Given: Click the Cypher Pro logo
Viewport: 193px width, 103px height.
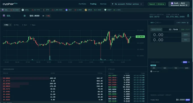Looking at the screenshot, I should 10,4.
